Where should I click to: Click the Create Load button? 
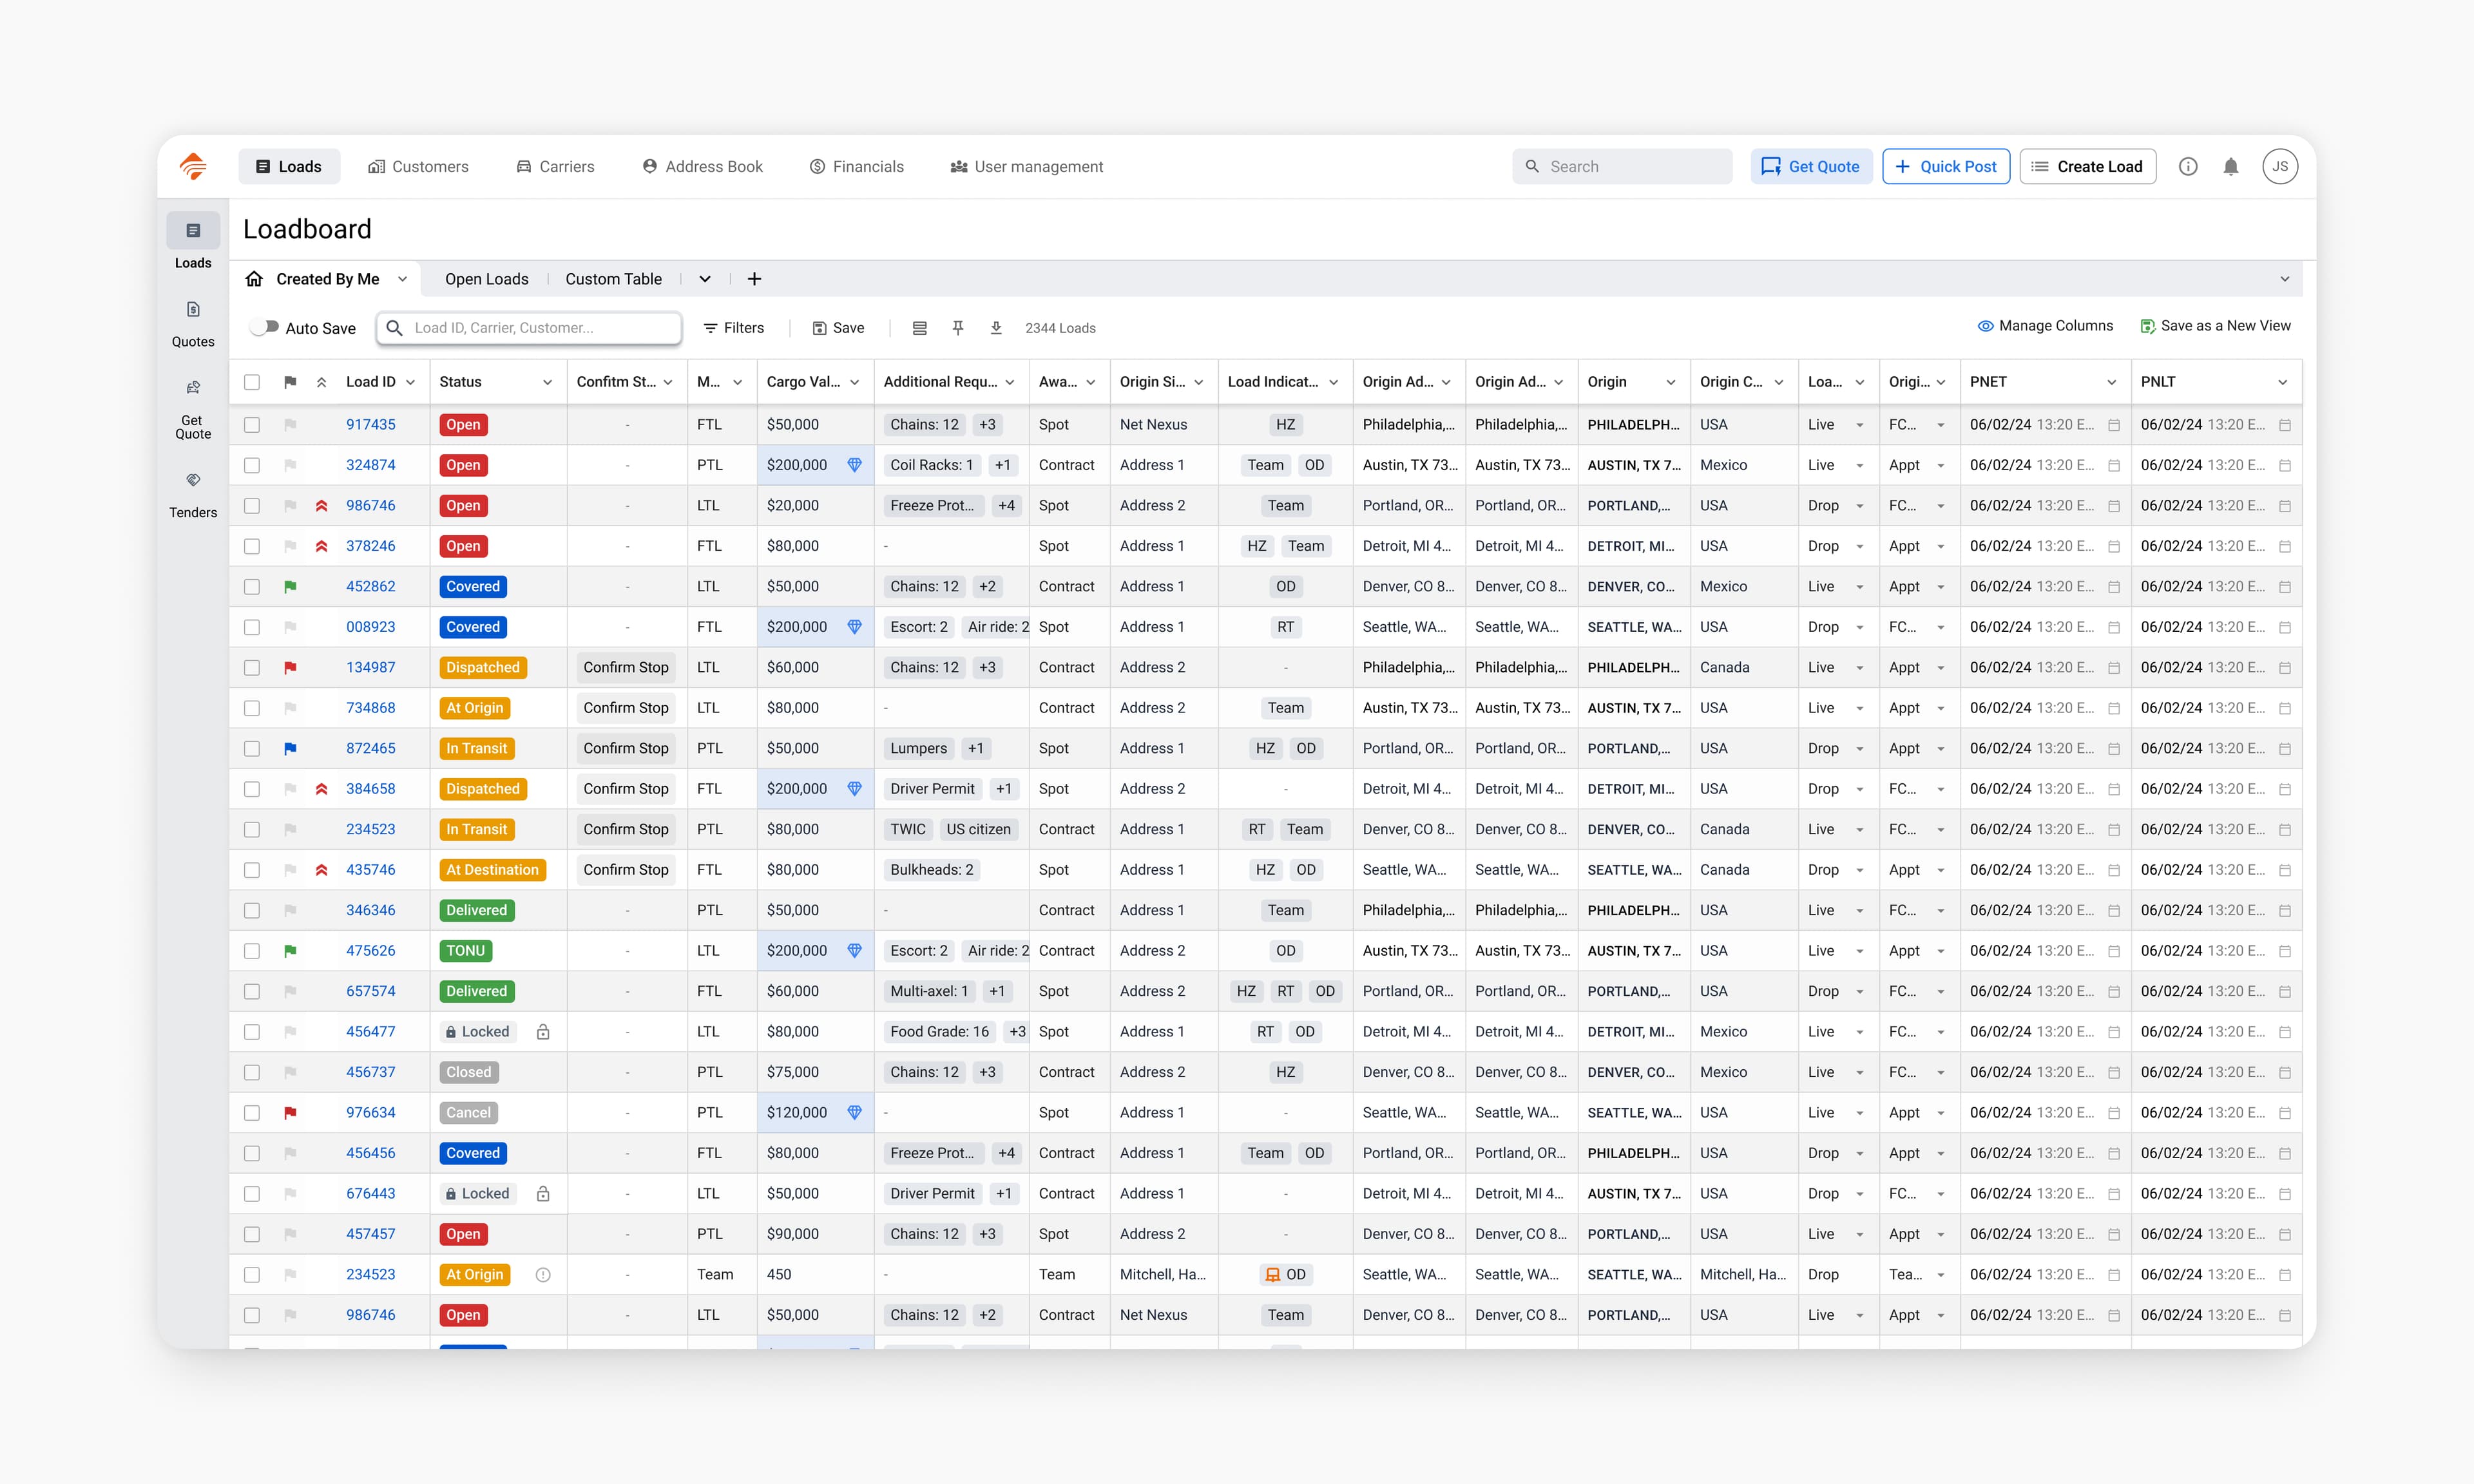[x=2088, y=167]
